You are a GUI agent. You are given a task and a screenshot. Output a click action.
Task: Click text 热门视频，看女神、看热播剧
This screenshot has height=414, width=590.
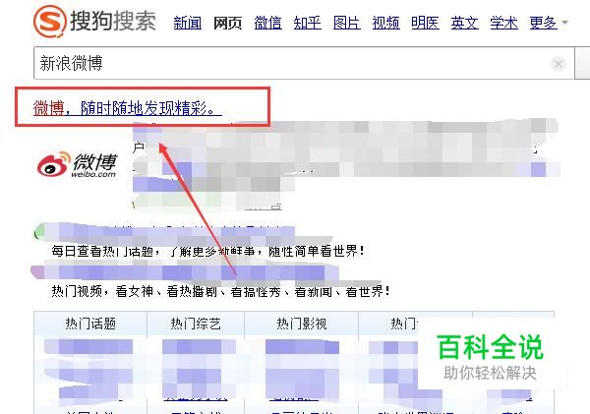click(x=135, y=291)
